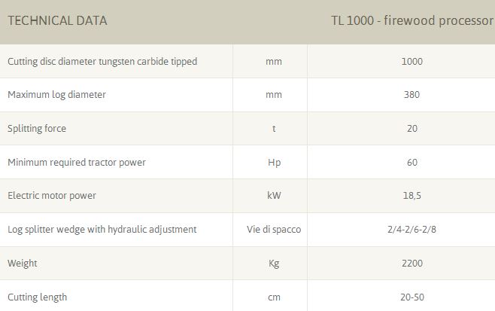Select the Splitting force row label

(x=37, y=129)
